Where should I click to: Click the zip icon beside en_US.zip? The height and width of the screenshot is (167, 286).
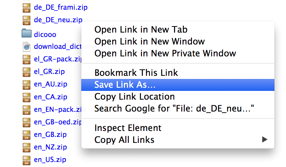point(27,160)
